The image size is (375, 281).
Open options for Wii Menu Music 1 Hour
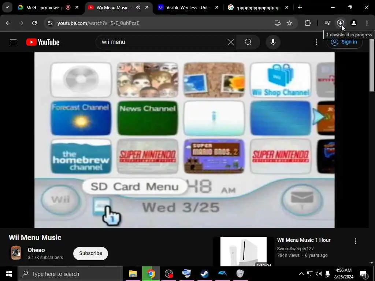click(355, 241)
